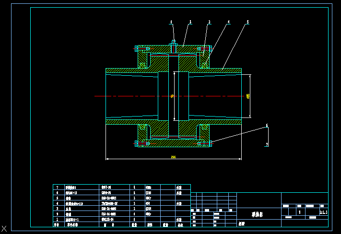Click the scale 1:1.5 cell in title block

(323, 211)
